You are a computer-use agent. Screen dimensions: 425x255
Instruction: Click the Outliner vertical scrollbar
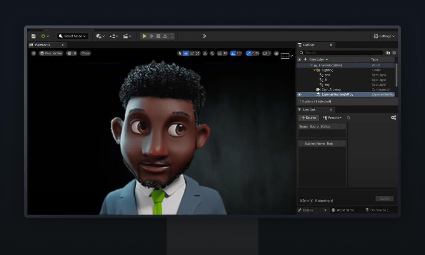tap(396, 75)
